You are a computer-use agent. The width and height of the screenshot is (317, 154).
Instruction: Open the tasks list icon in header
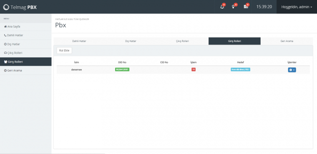tap(246, 7)
